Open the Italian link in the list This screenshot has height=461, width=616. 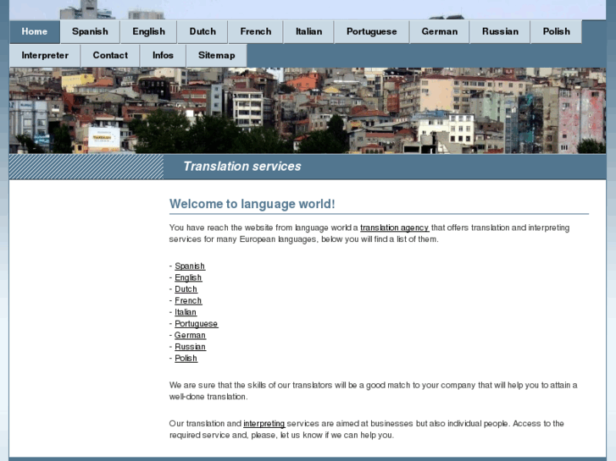coord(186,312)
